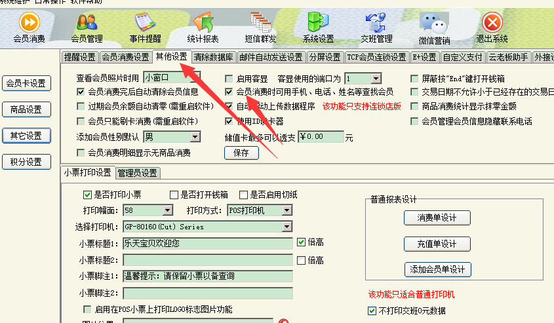
Task: Click the 保存 button
Action: tap(241, 153)
